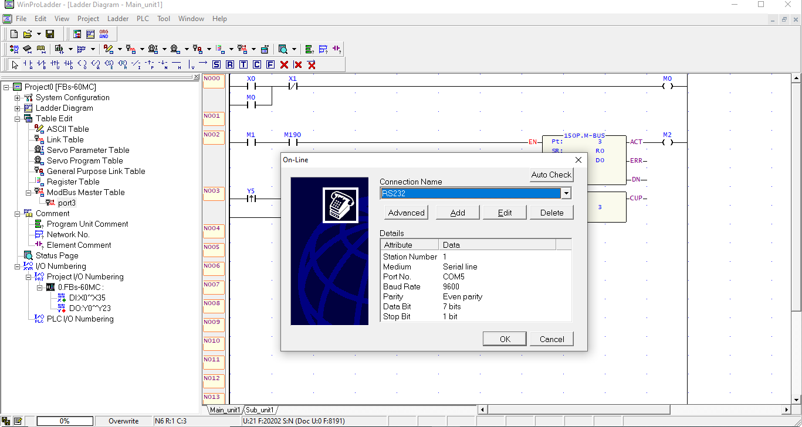The width and height of the screenshot is (802, 427).
Task: Open dropdown arrow next to Open folder icon
Action: coord(39,34)
